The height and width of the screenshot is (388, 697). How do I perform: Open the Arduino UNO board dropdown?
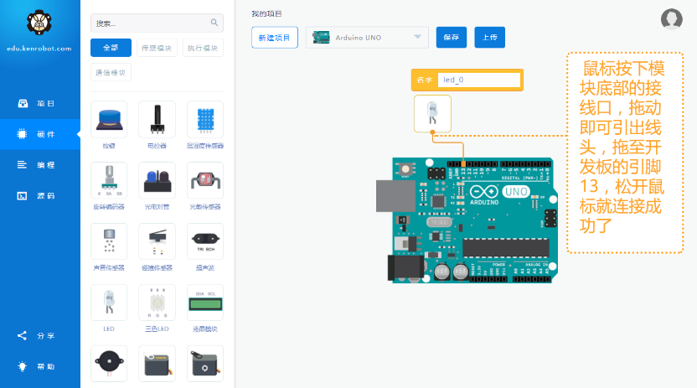point(417,37)
